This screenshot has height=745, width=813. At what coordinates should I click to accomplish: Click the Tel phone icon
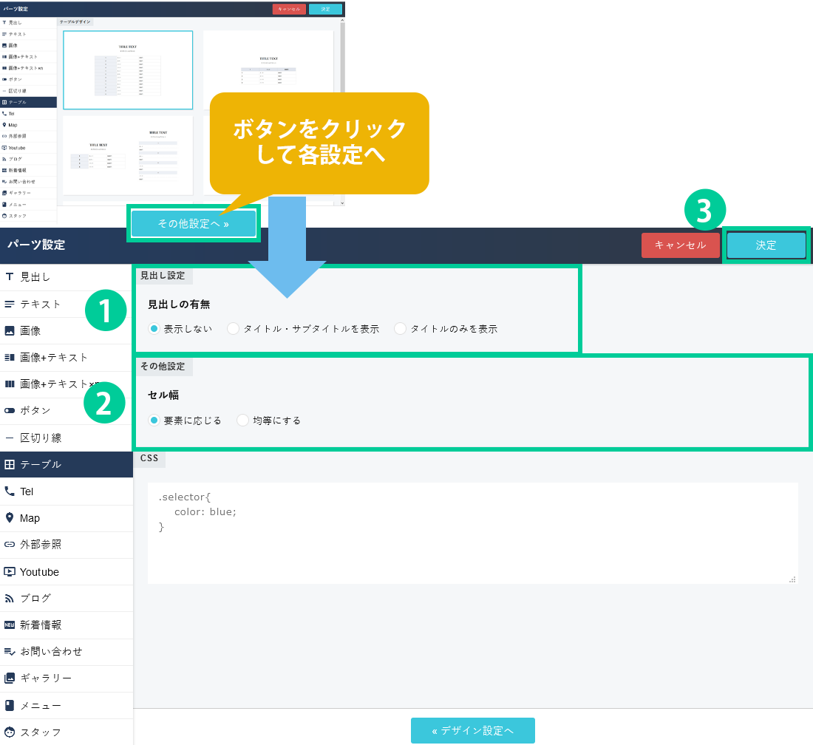[10, 491]
